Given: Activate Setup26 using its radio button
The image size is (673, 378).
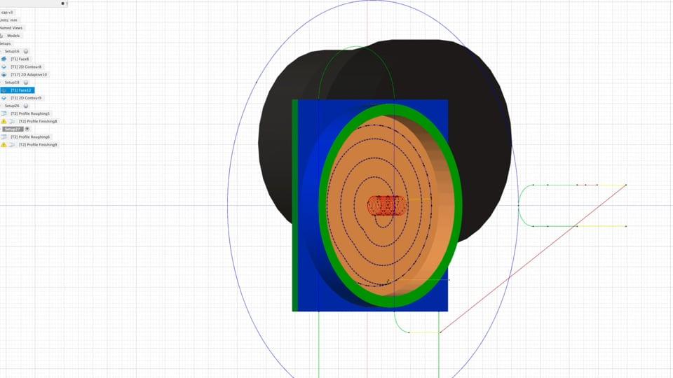Looking at the screenshot, I should [26, 106].
